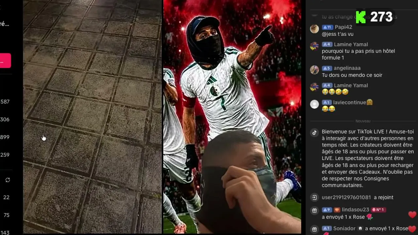Viewport: 418px width, 235px height.
Task: Click level 1 badge next to laviecontinue
Action: 327,102
